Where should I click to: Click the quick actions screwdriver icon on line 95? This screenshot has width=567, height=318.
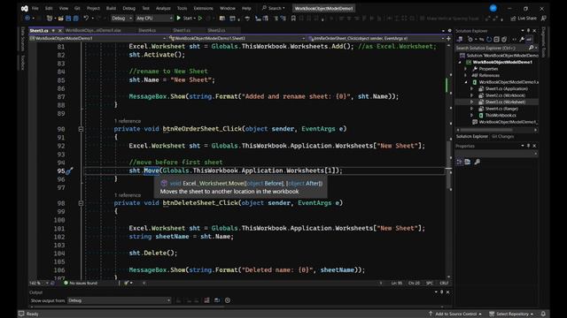[x=69, y=170]
